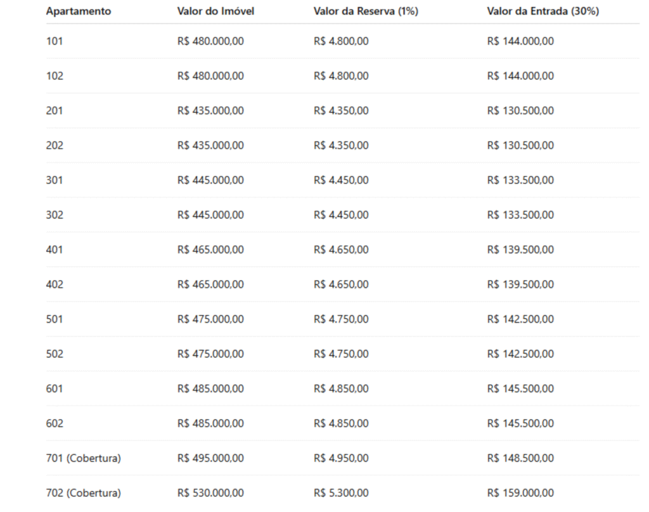Select apartment 601 row label
The height and width of the screenshot is (512, 649).
click(55, 388)
